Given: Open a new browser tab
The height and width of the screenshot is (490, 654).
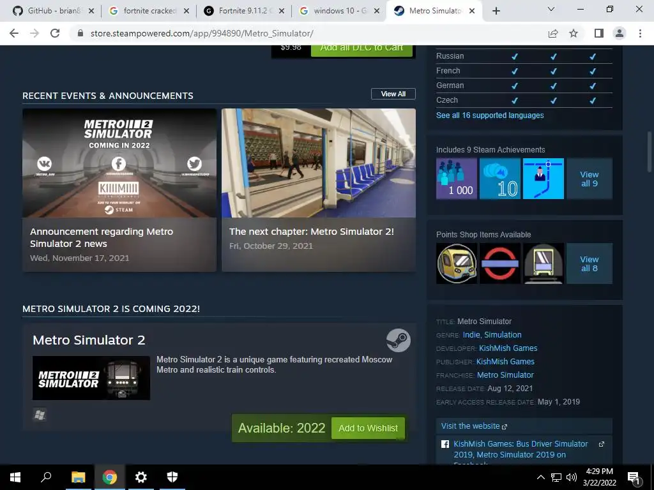Looking at the screenshot, I should (496, 11).
